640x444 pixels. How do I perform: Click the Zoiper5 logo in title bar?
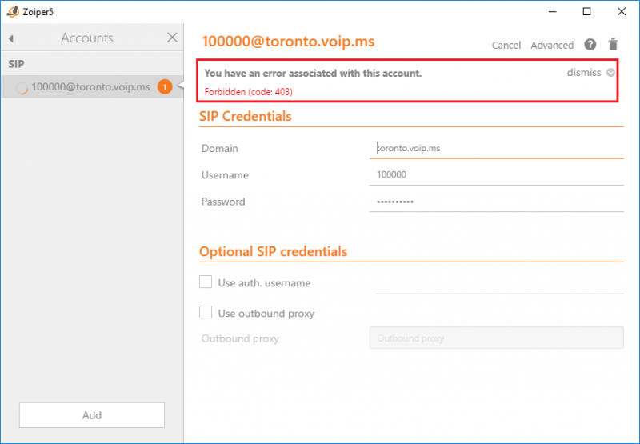coord(13,12)
